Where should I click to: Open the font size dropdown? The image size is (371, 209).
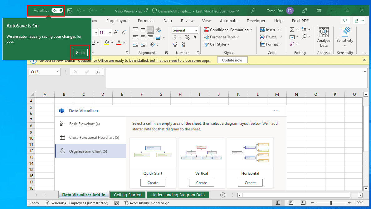(105, 32)
